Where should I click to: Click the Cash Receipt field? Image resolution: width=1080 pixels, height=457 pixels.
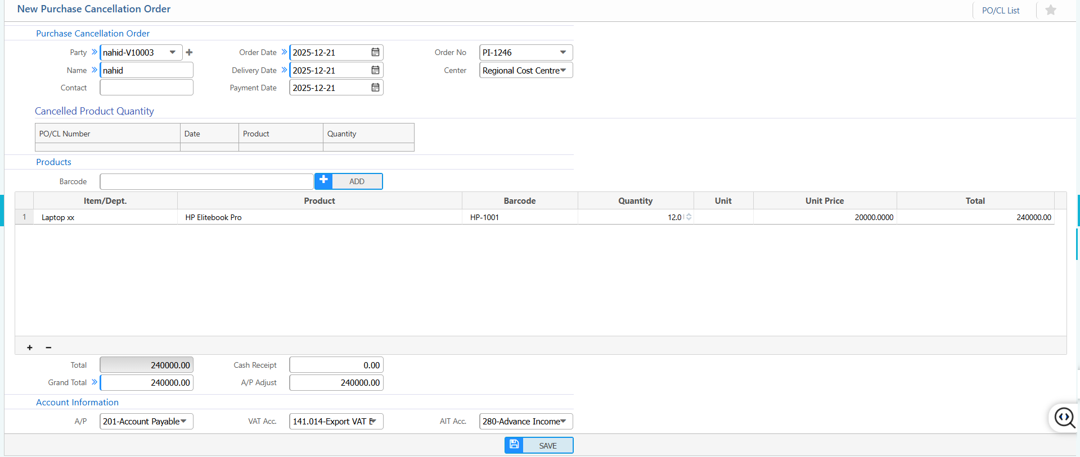(336, 365)
